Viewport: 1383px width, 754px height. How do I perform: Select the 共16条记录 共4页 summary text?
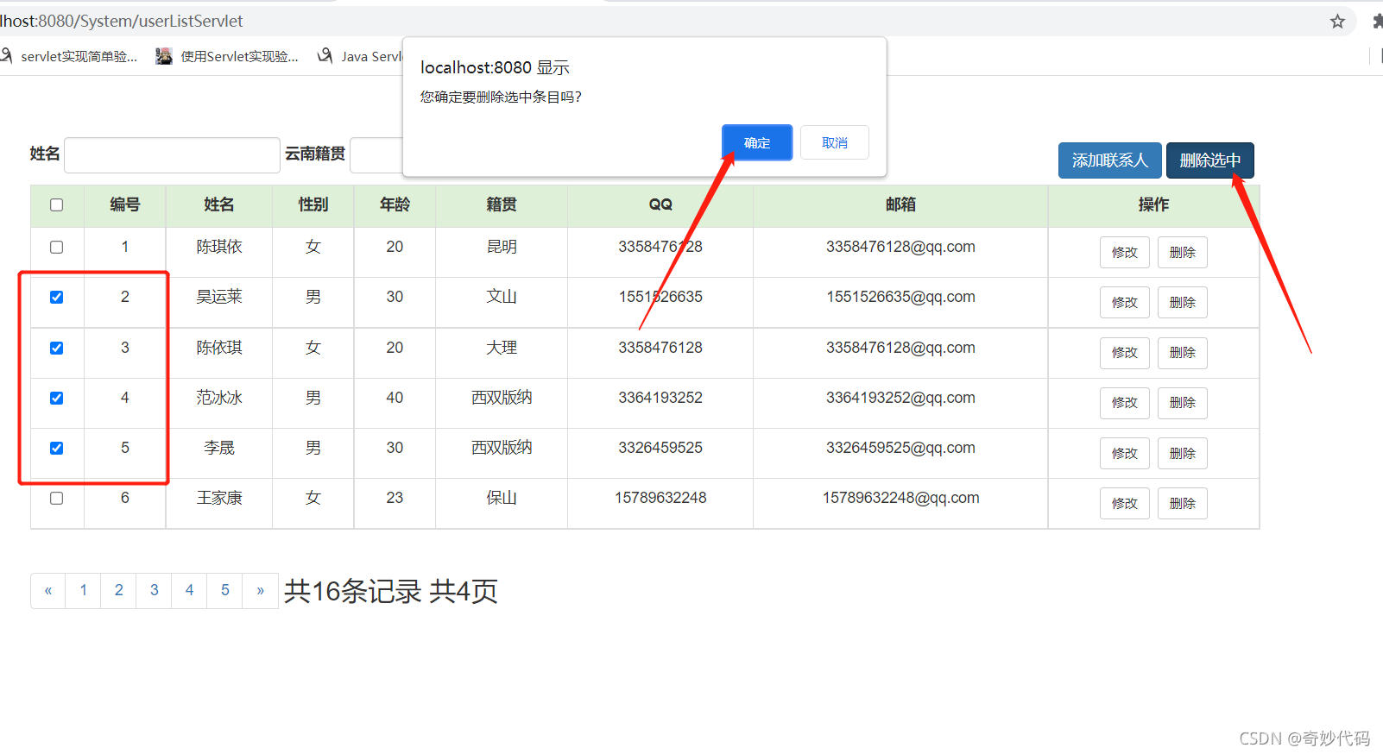[391, 592]
